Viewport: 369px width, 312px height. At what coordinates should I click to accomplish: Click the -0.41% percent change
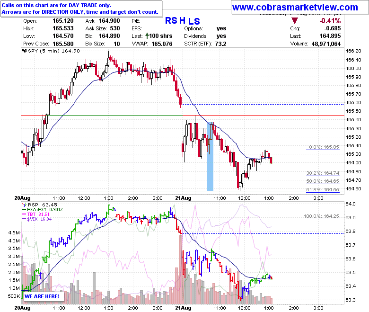pyautogui.click(x=330, y=21)
